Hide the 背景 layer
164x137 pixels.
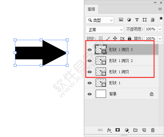click(89, 94)
